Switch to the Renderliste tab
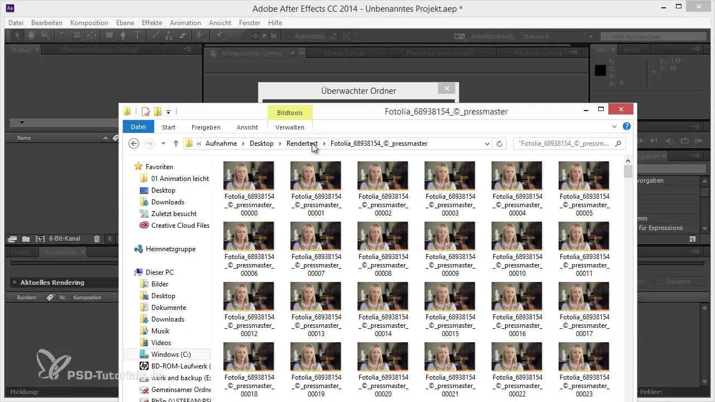Screen dimensions: 715x402 pyautogui.click(x=62, y=252)
